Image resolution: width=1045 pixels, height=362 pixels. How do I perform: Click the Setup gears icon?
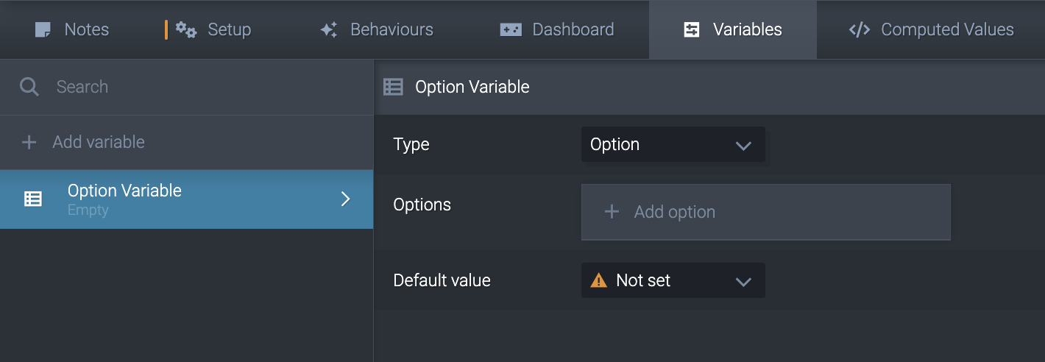[186, 30]
